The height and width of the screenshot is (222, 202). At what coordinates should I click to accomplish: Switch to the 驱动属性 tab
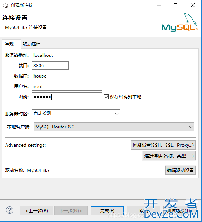pyautogui.click(x=32, y=45)
